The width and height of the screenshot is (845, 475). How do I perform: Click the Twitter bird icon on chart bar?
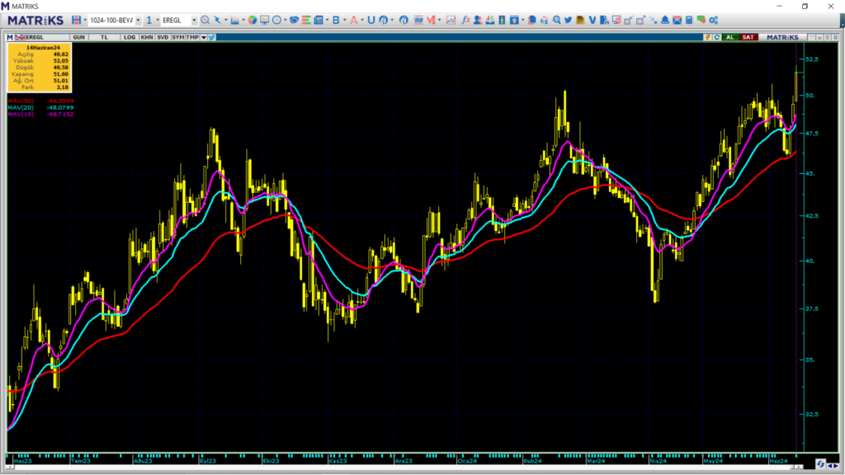212,37
